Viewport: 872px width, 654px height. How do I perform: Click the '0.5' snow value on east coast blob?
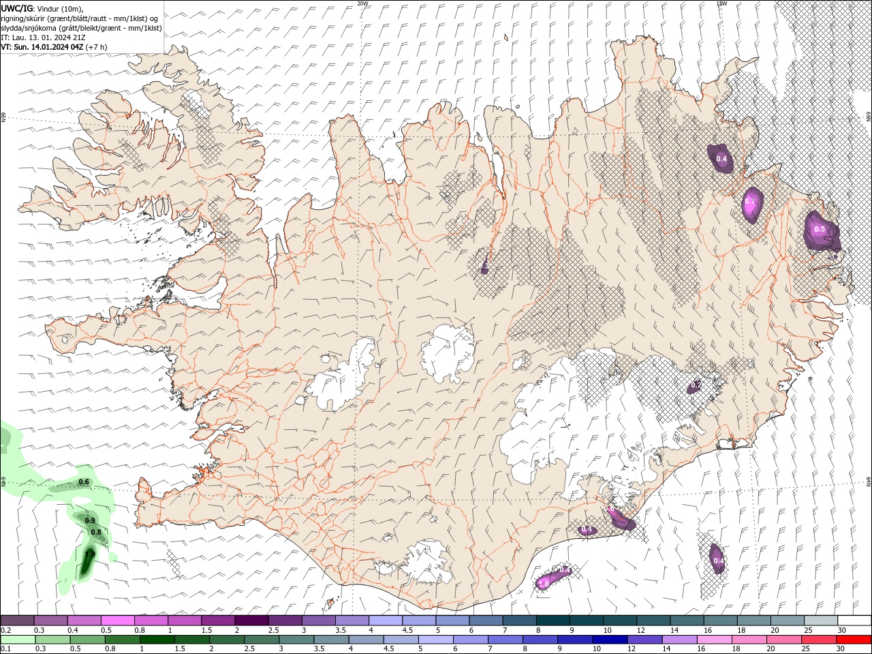[820, 229]
